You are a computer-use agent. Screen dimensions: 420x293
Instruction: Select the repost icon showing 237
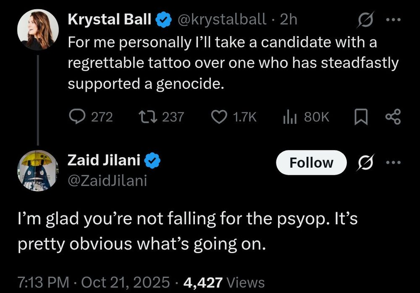pyautogui.click(x=147, y=117)
